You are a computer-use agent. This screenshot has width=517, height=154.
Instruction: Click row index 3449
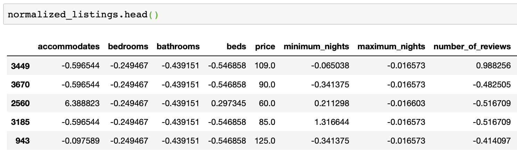20,66
